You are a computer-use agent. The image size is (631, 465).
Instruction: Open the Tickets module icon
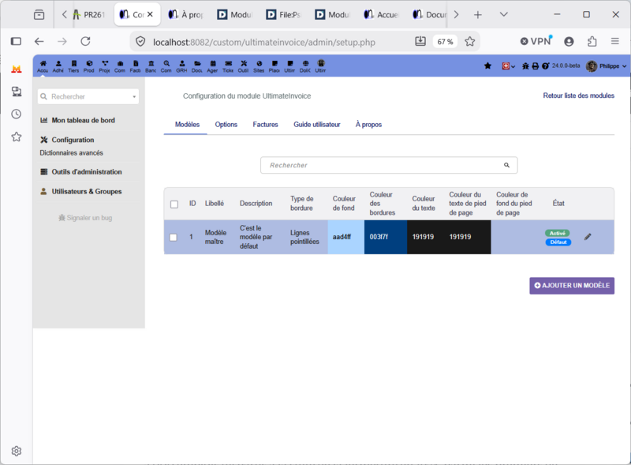click(x=228, y=66)
